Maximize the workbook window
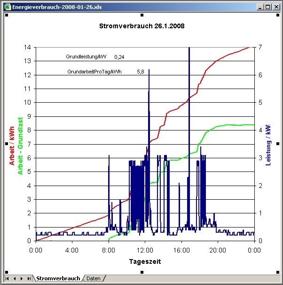283x285 pixels. (x=267, y=7)
